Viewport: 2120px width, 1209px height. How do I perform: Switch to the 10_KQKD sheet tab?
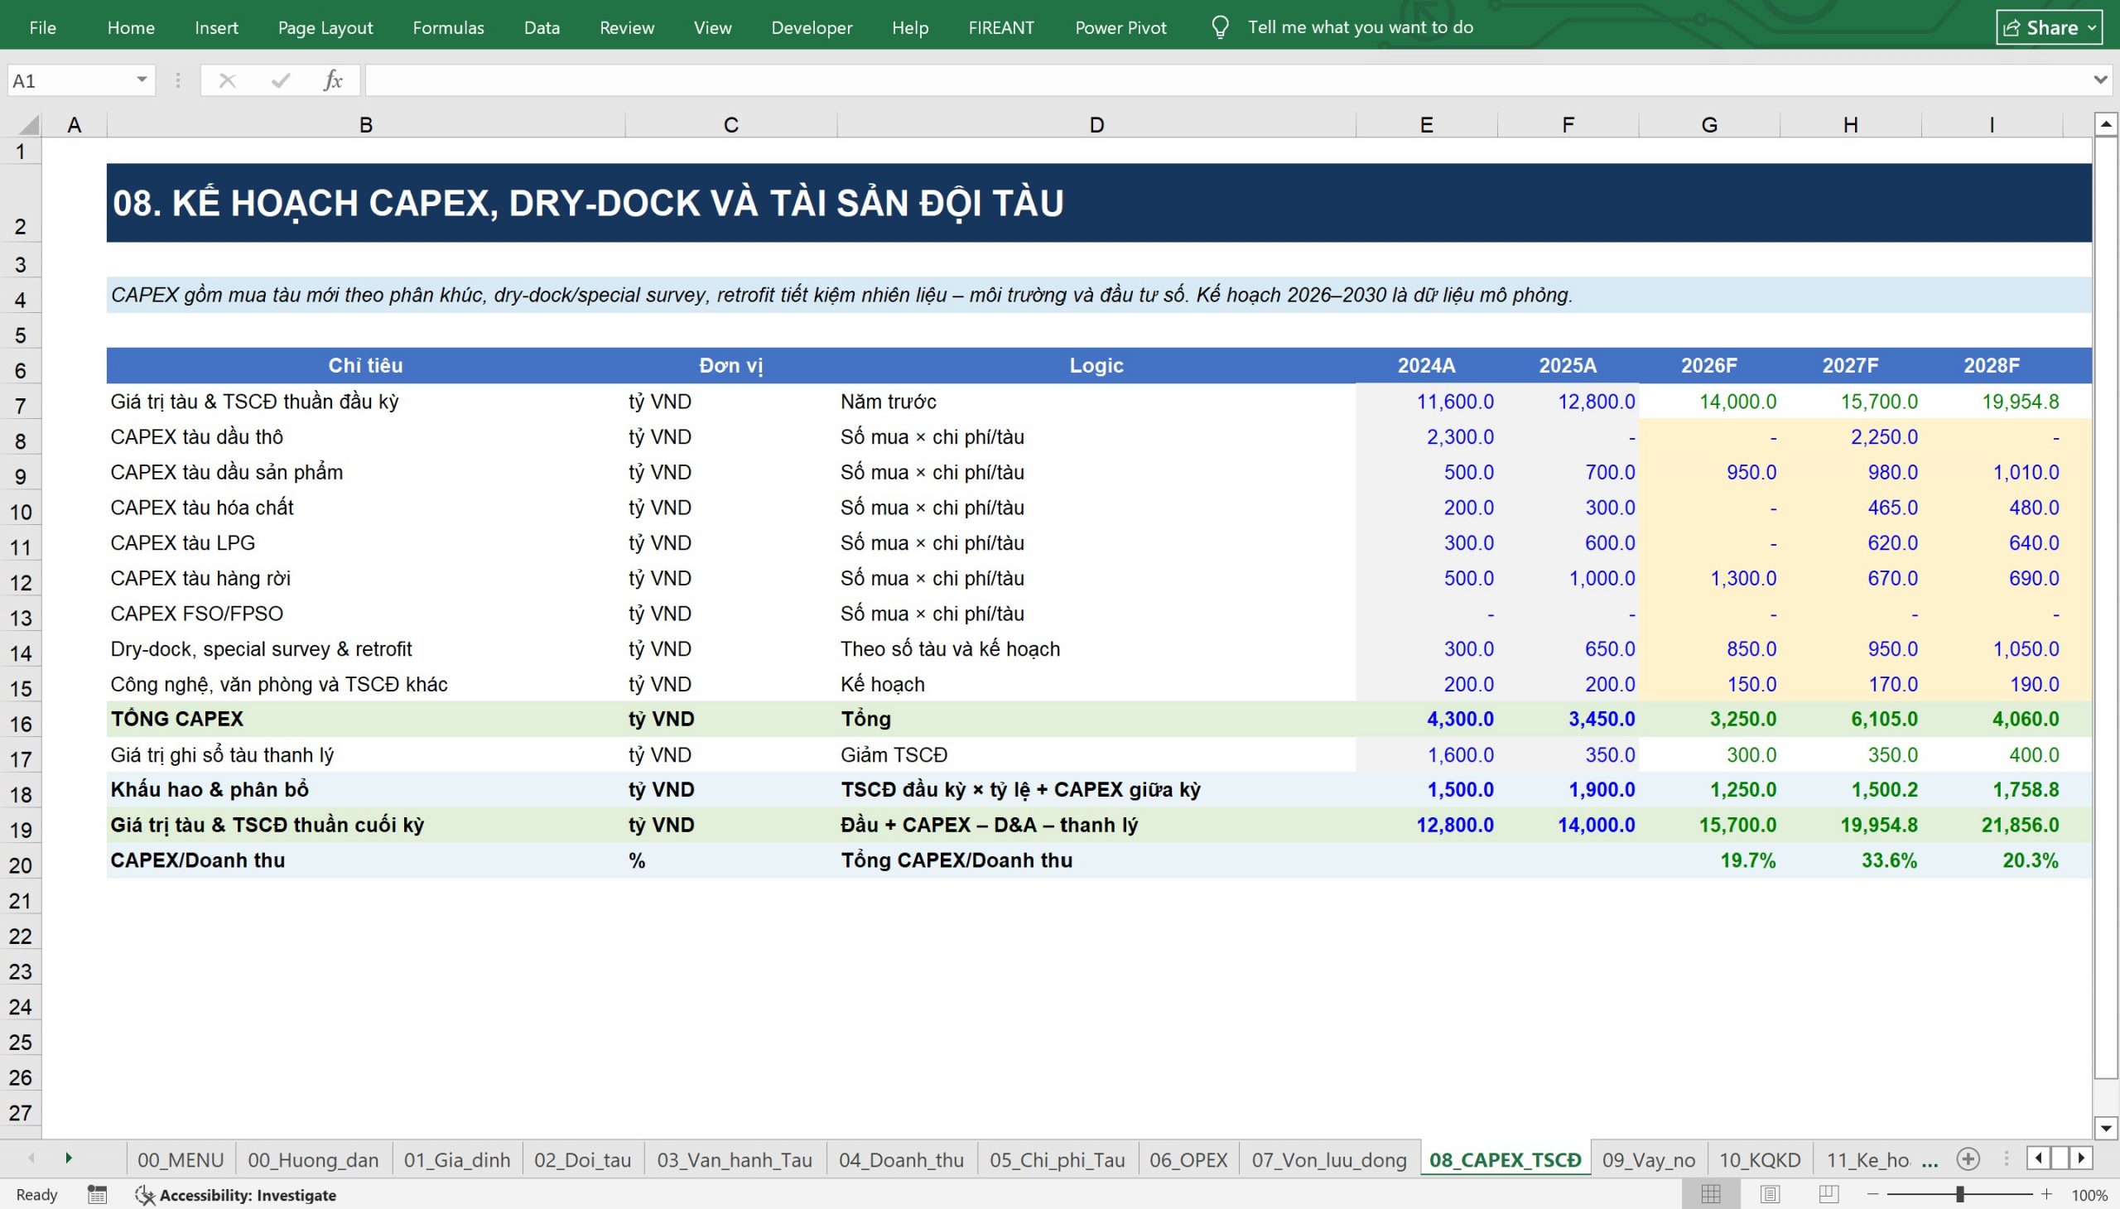coord(1760,1159)
